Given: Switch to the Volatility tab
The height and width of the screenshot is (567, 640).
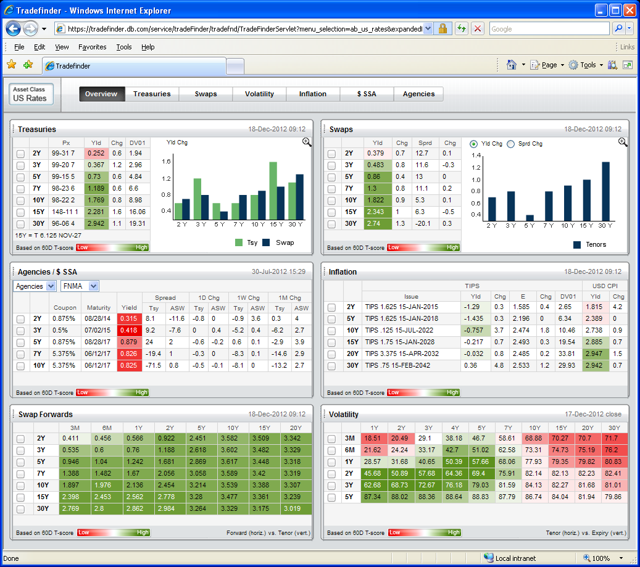Looking at the screenshot, I should point(259,94).
